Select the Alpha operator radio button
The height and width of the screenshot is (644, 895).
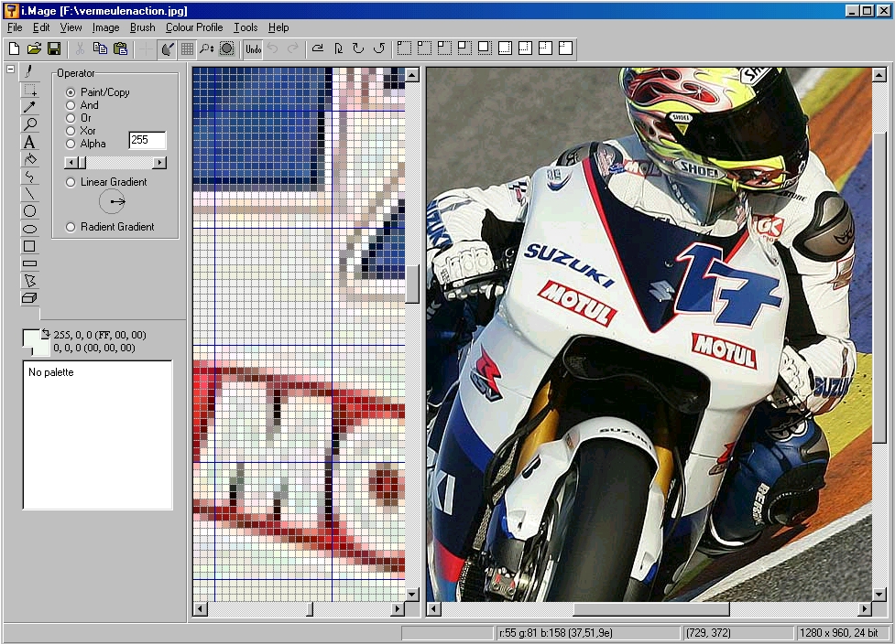(71, 145)
